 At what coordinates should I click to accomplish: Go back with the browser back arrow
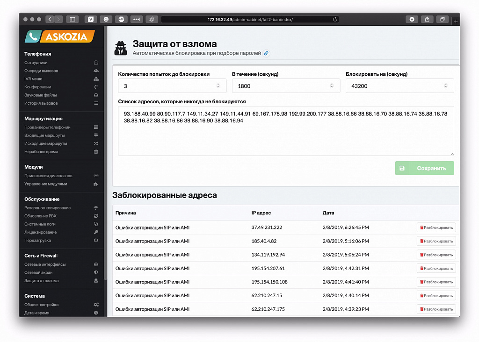pyautogui.click(x=50, y=19)
